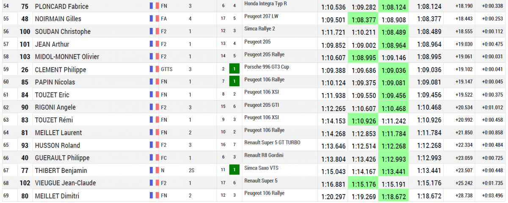Click the French flag beside RIGONI Angele
This screenshot has width=508, height=203.
(x=155, y=107)
